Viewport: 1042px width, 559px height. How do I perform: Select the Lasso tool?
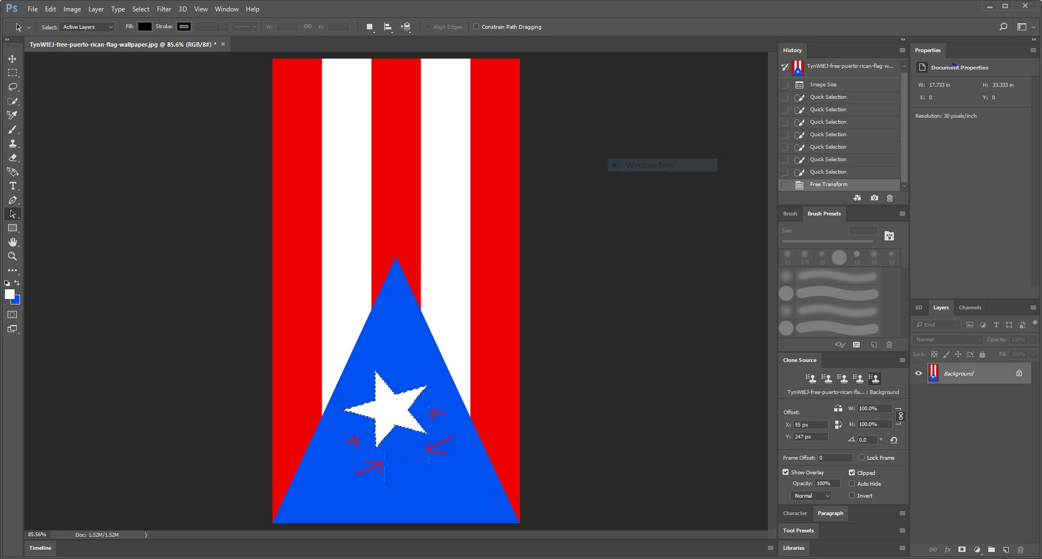pos(12,87)
